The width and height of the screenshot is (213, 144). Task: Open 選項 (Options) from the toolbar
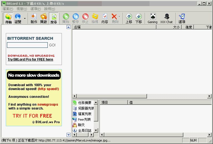[182, 18]
